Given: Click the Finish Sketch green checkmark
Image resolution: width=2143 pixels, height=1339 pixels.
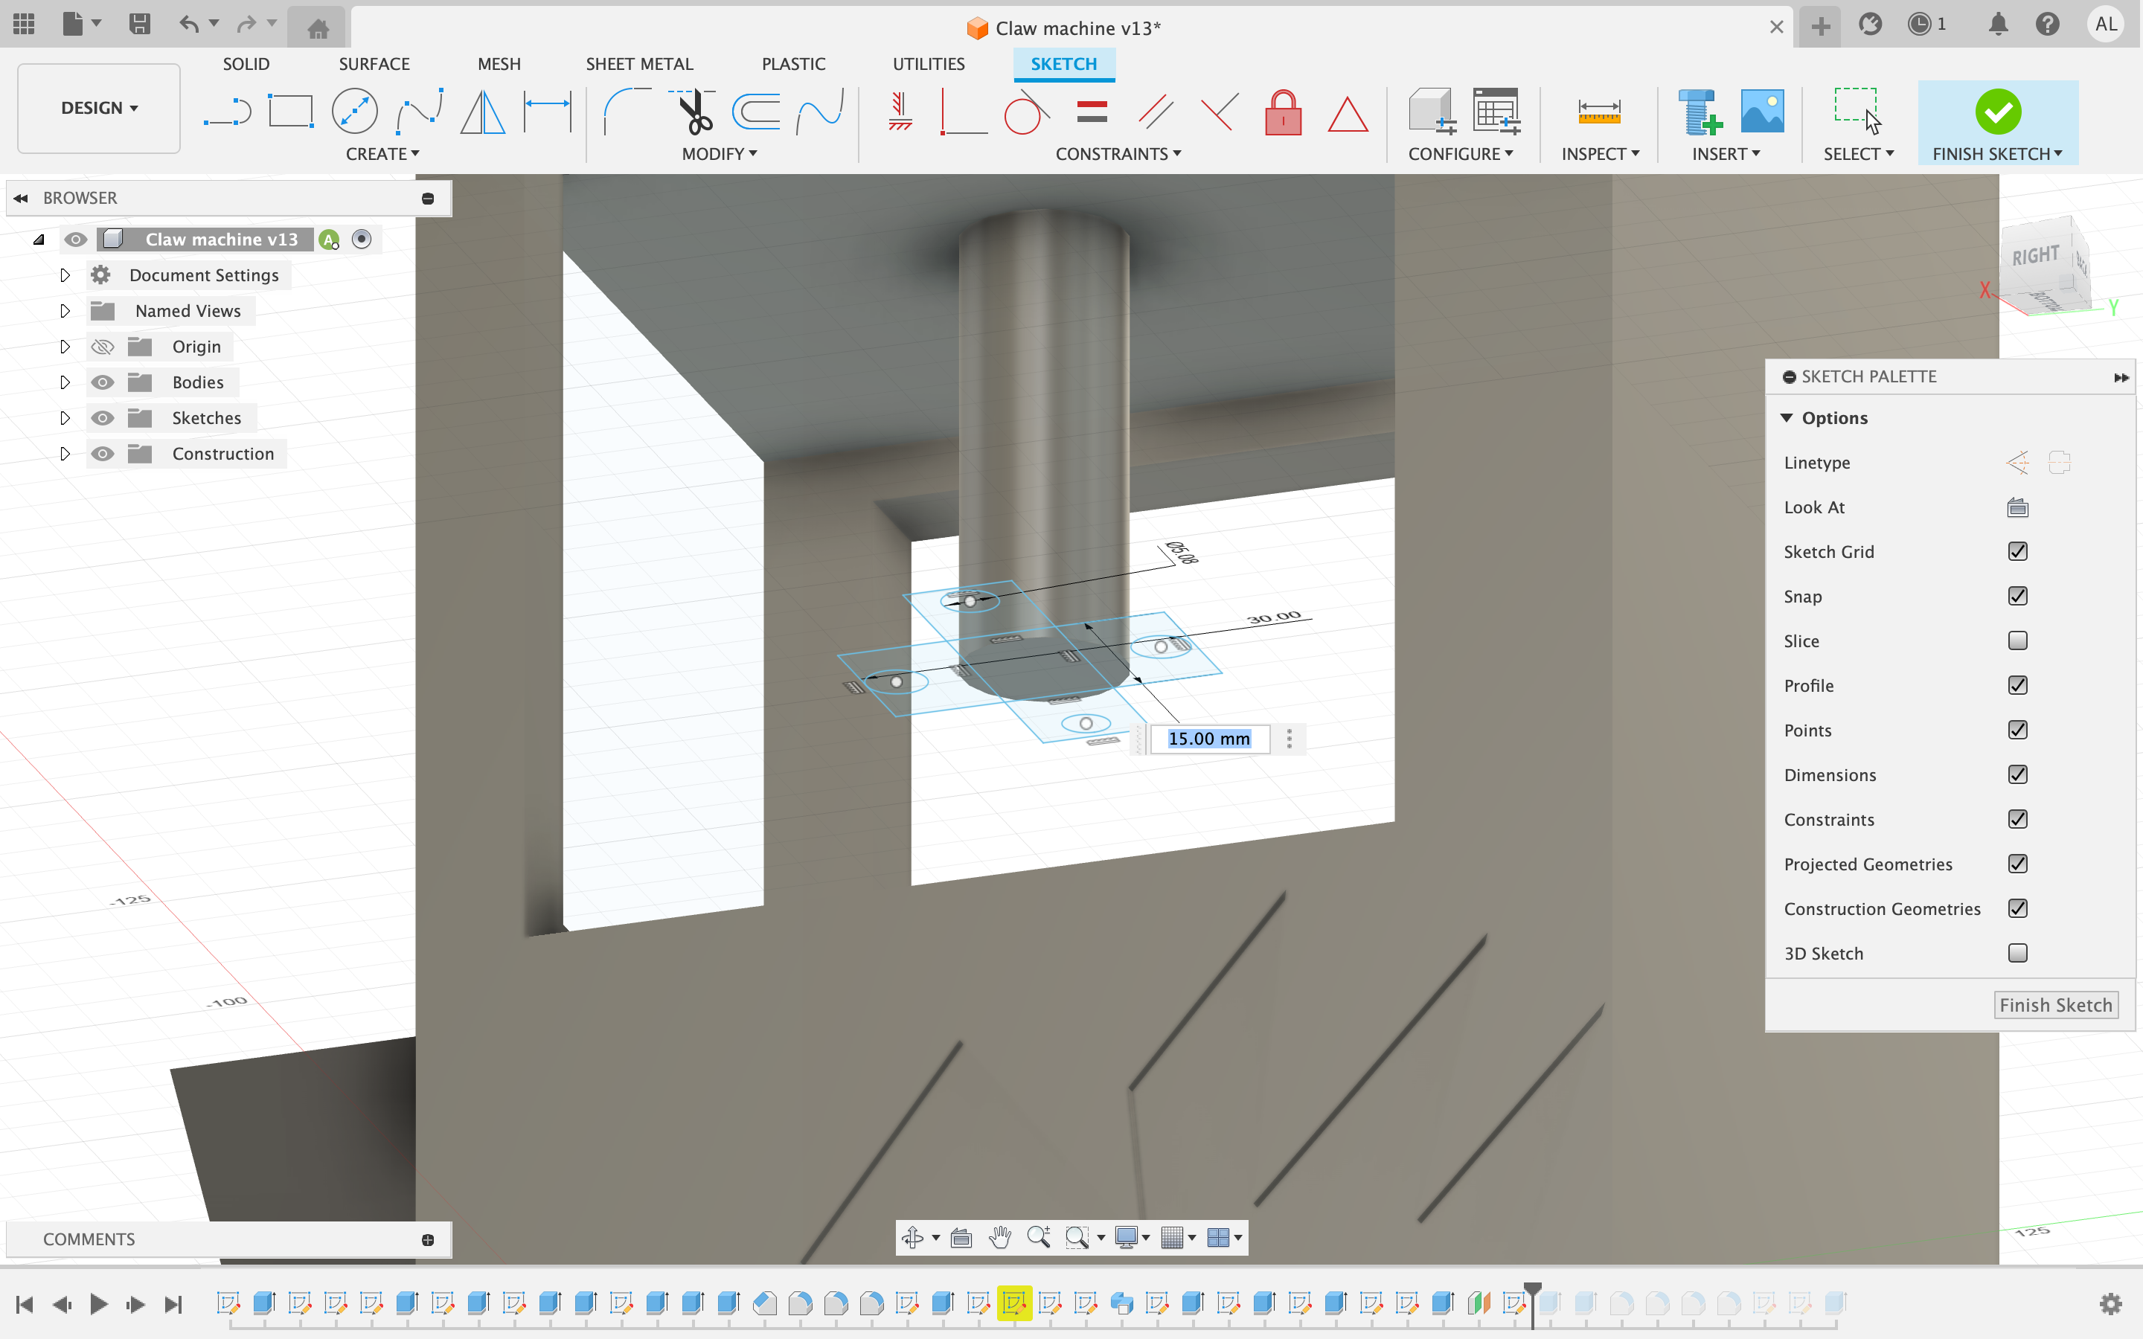Looking at the screenshot, I should tap(1996, 109).
